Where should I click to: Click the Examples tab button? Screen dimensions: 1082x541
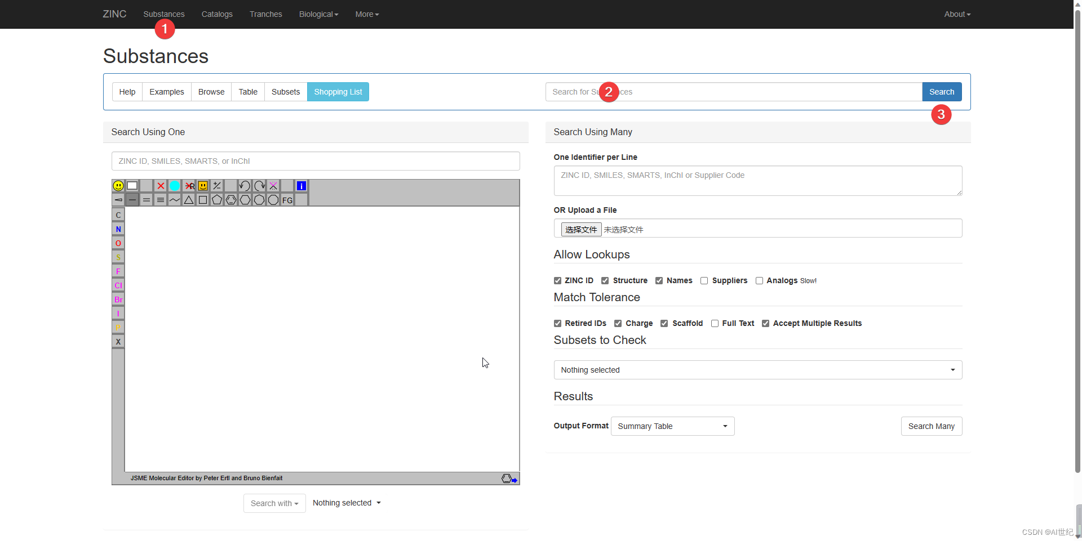167,92
